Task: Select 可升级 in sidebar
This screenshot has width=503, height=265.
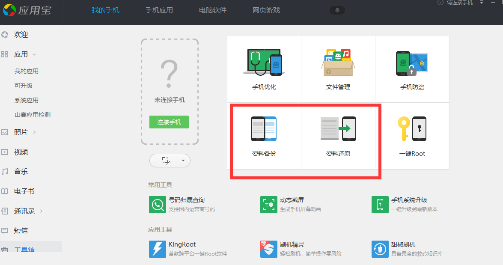Action: pyautogui.click(x=24, y=86)
